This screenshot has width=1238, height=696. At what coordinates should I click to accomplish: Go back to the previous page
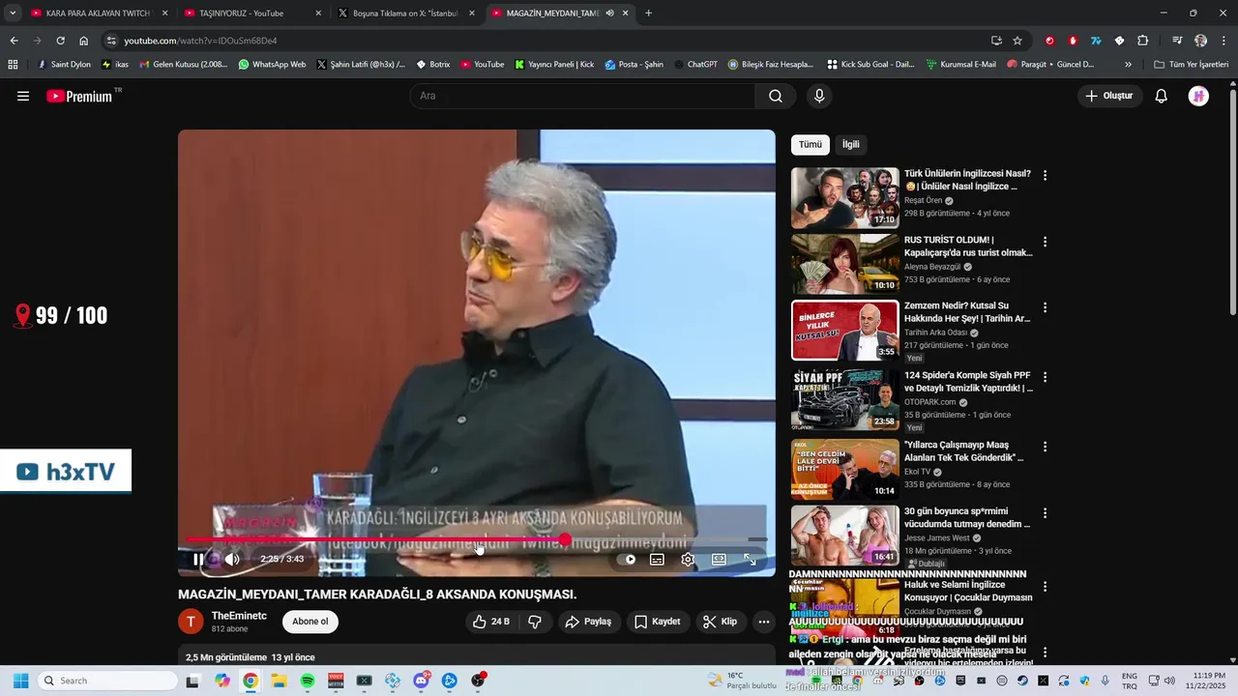coord(14,41)
